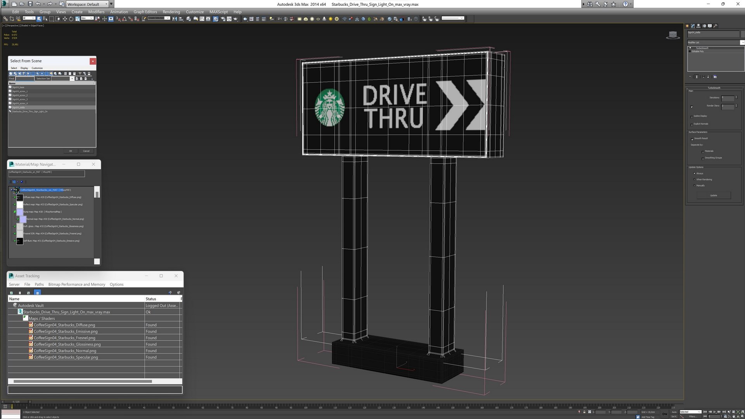
Task: Open the Hierarchy tab in the command panel
Action: point(698,26)
